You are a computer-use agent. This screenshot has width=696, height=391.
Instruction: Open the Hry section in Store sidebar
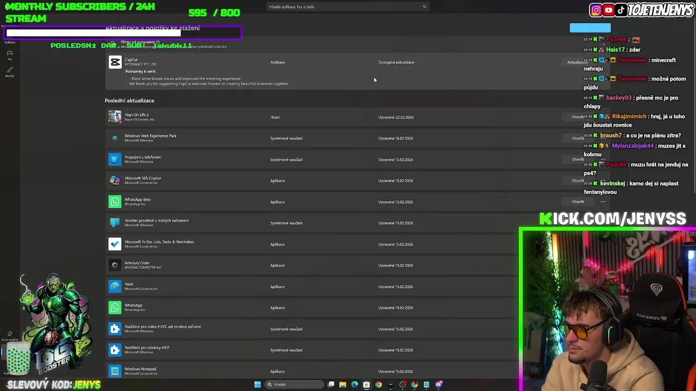click(10, 55)
